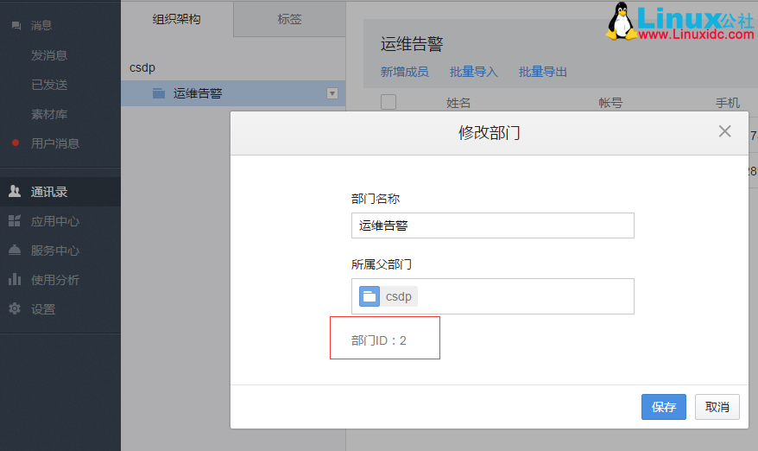Click the 所属父部门 selector field
Viewport: 758px width, 451px height.
(x=493, y=296)
